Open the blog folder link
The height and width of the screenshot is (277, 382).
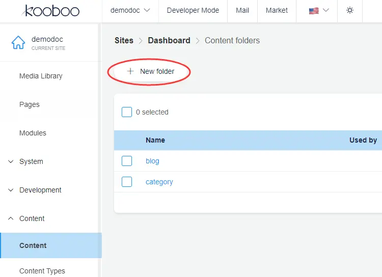click(152, 161)
